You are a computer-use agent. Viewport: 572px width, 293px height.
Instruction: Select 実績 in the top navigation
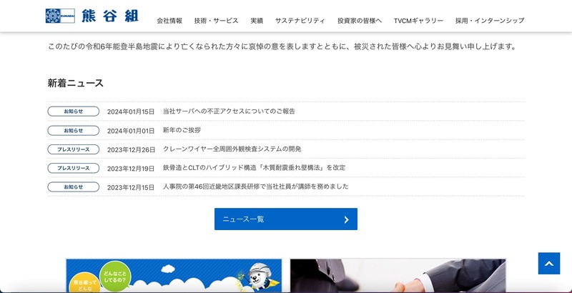point(257,21)
